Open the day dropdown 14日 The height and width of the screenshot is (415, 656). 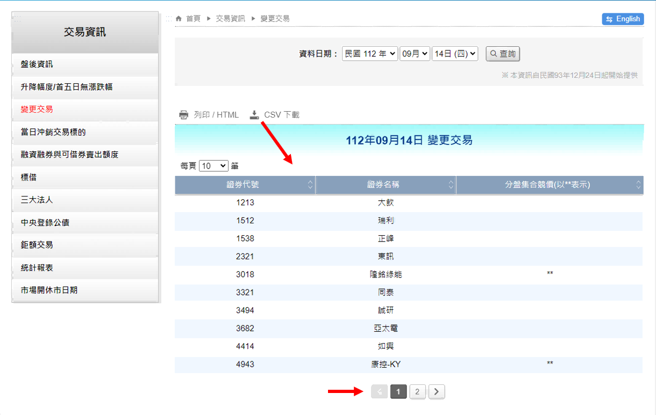click(x=455, y=54)
